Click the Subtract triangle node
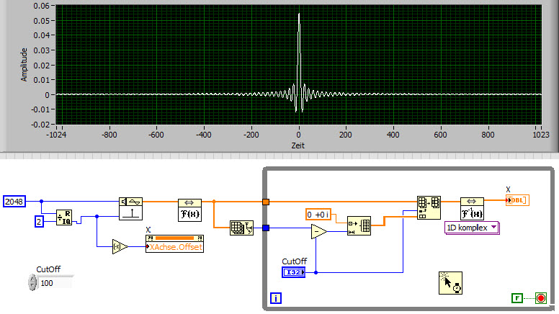The image size is (559, 314). pos(318,231)
